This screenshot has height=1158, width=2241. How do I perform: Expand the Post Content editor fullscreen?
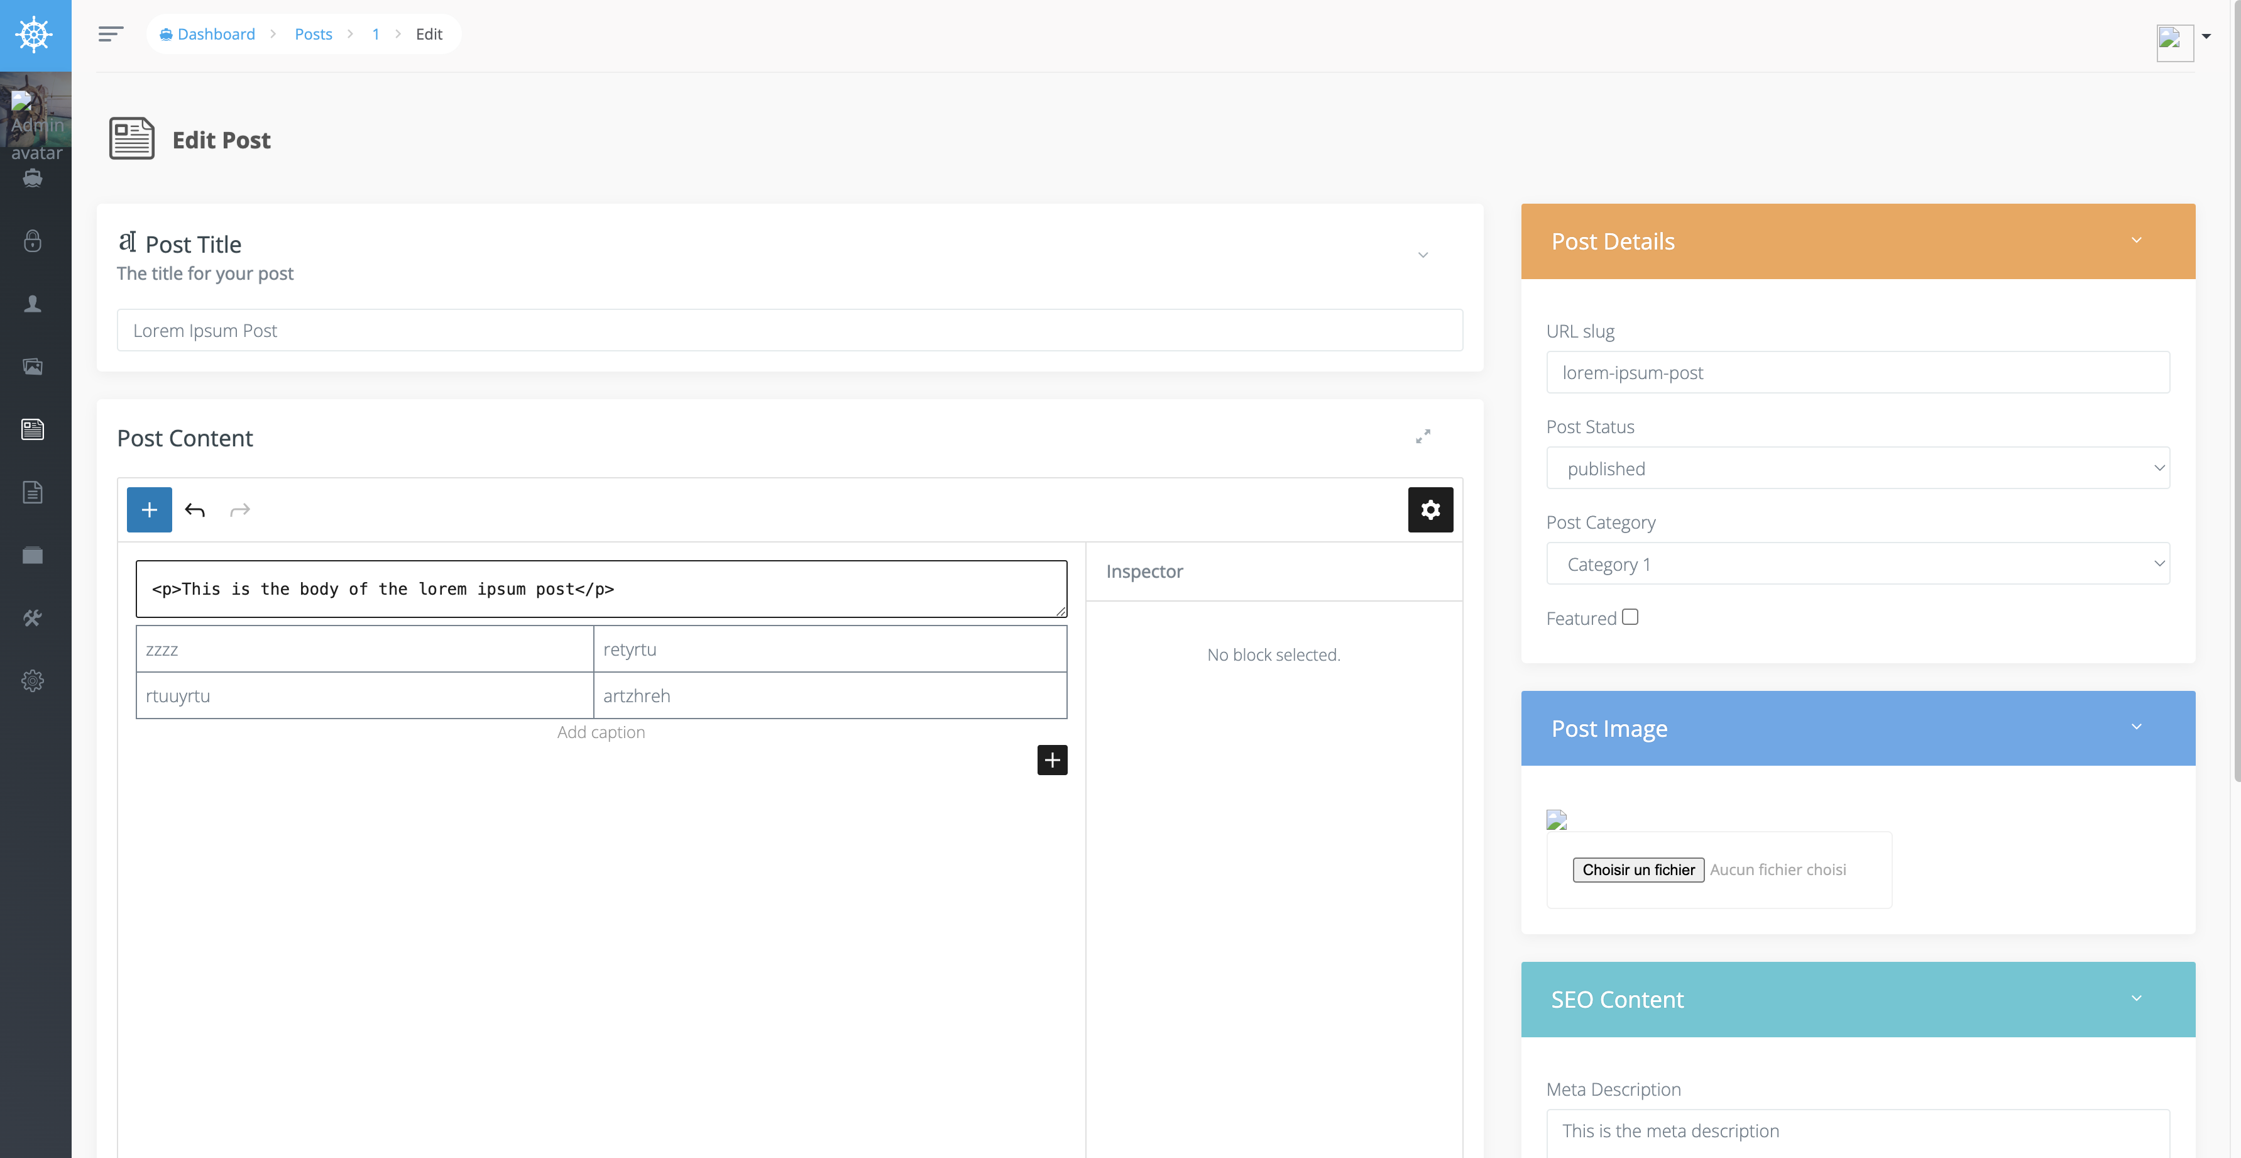1423,437
